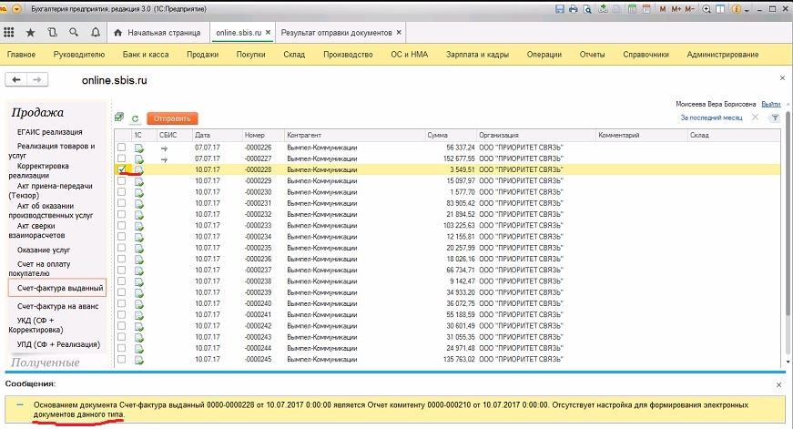
Task: Open the sections menu grid icon
Action: 9,33
